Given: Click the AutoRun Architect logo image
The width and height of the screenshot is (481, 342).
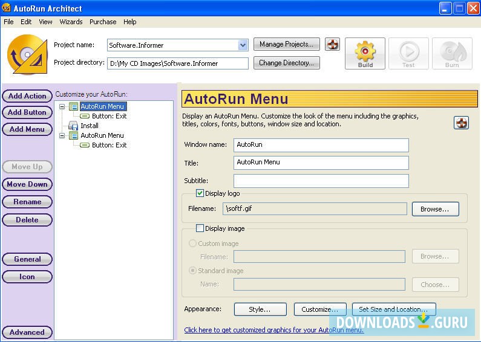Looking at the screenshot, I should pos(28,54).
